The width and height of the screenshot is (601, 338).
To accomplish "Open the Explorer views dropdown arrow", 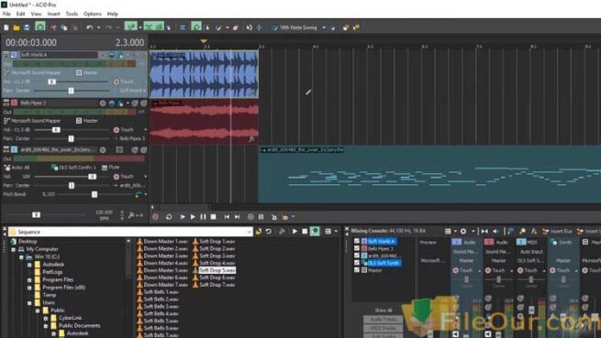I will point(336,231).
